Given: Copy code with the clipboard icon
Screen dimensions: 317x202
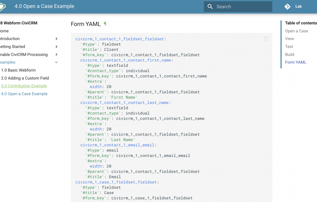Looking at the screenshot, I should point(266,39).
